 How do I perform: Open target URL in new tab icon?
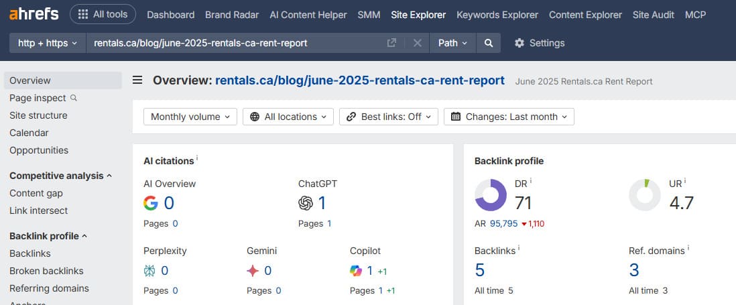[391, 43]
